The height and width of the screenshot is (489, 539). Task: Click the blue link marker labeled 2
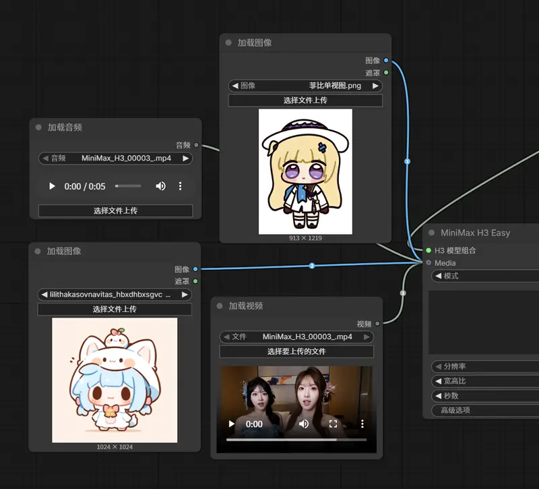point(312,266)
